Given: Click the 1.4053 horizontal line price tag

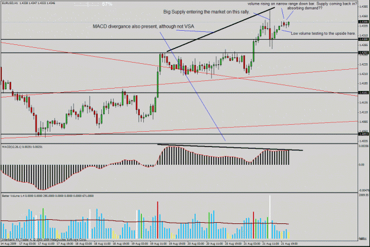Looking at the screenshot, I should pyautogui.click(x=363, y=134).
